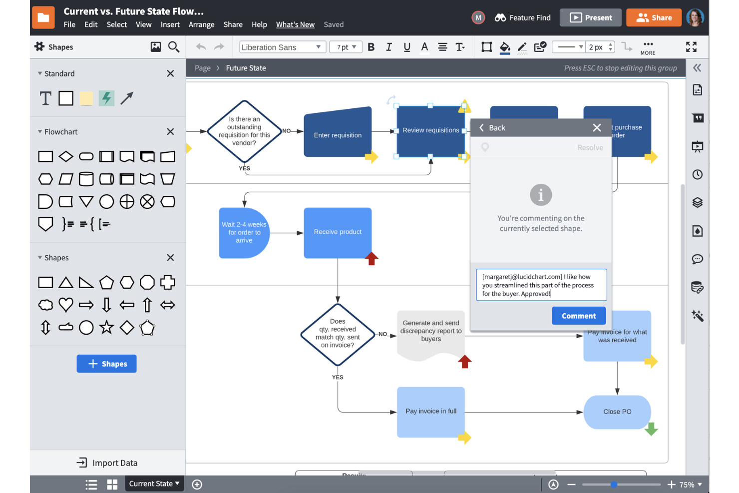
Task: Go Back in the comment panel
Action: (x=492, y=128)
